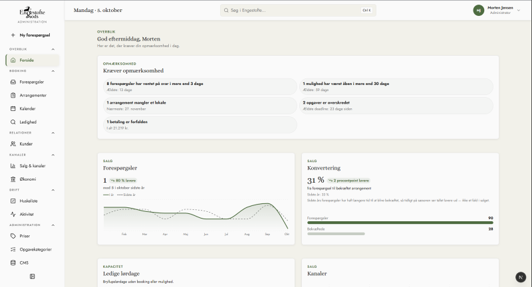Go to Økonomi in the sidebar

pos(32,179)
